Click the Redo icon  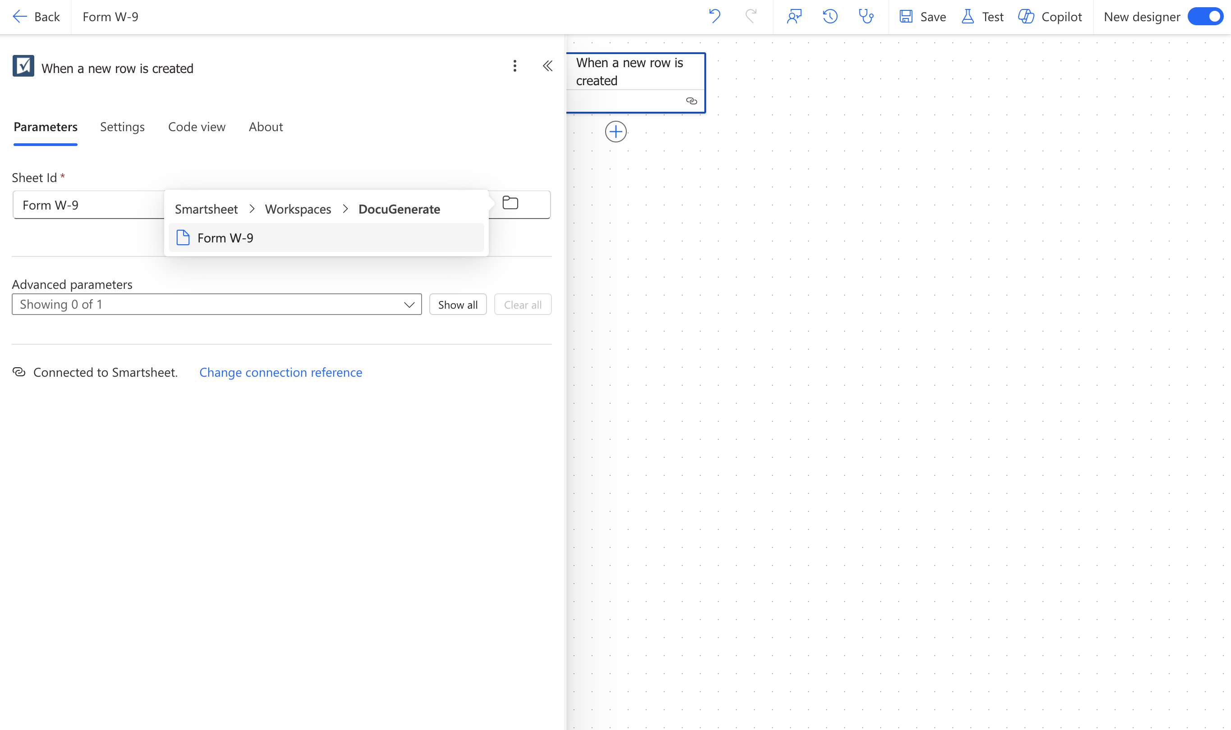point(751,17)
